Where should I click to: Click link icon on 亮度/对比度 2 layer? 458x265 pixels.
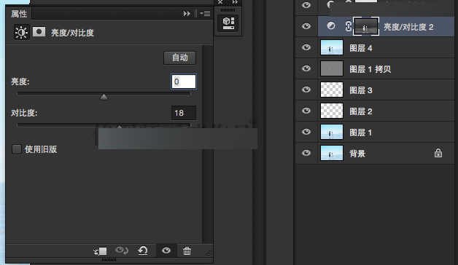[348, 26]
